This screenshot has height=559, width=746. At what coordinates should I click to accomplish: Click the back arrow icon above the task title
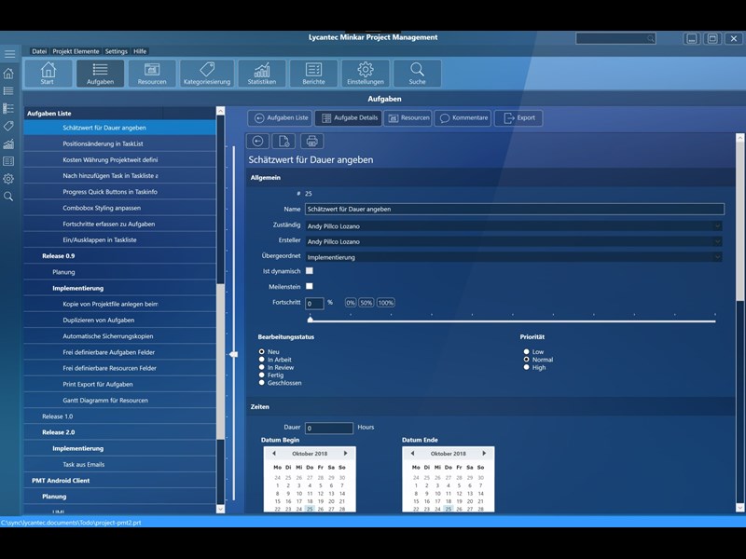coord(258,142)
